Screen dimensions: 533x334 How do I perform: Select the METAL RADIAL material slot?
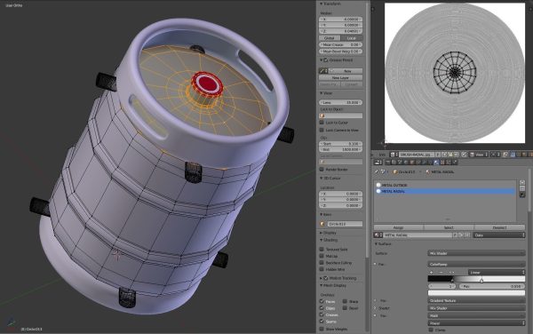[x=445, y=191]
